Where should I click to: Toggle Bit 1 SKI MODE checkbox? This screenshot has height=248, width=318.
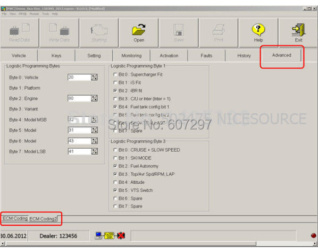click(115, 158)
